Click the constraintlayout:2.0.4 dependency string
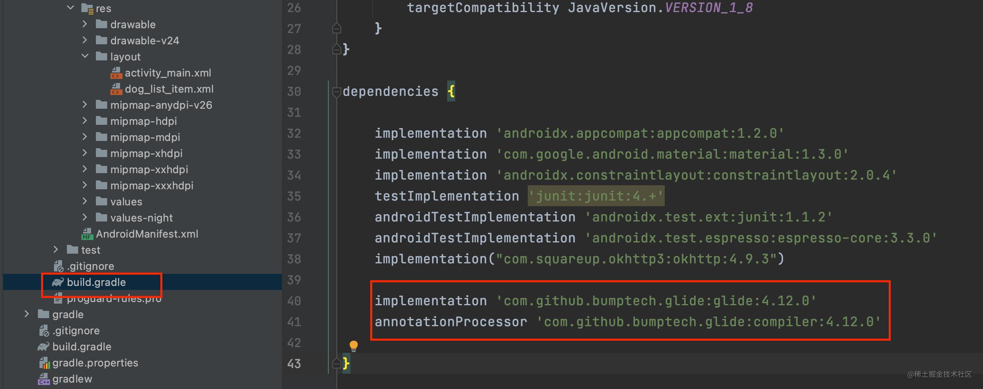 pyautogui.click(x=697, y=175)
